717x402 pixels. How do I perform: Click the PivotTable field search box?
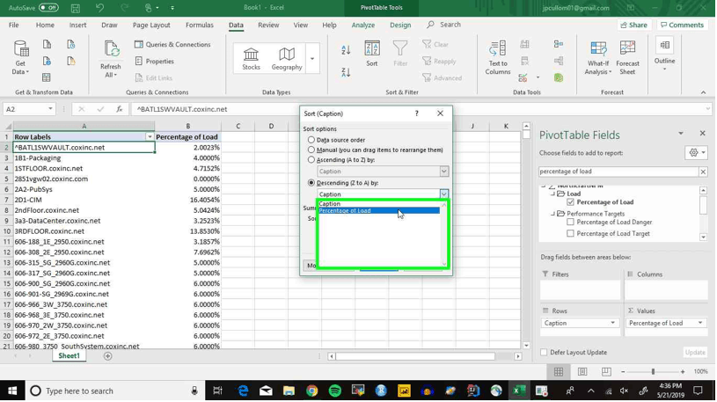click(618, 172)
